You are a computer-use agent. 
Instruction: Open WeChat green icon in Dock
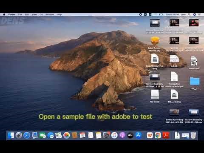tap(42, 136)
